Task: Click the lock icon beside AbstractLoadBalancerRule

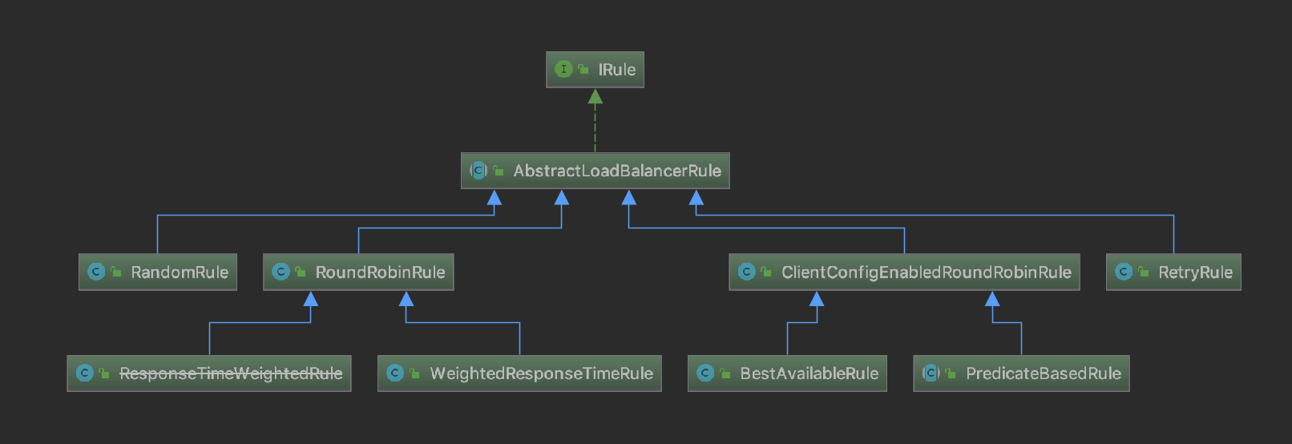Action: click(x=499, y=171)
